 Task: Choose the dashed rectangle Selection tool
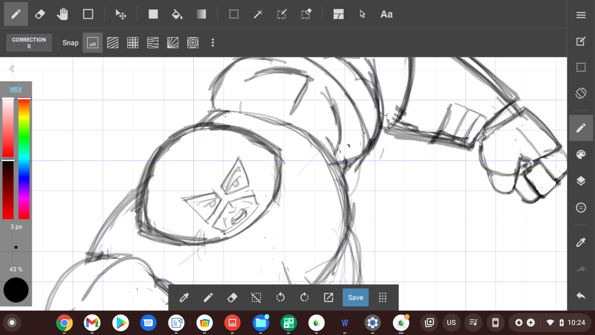(234, 14)
